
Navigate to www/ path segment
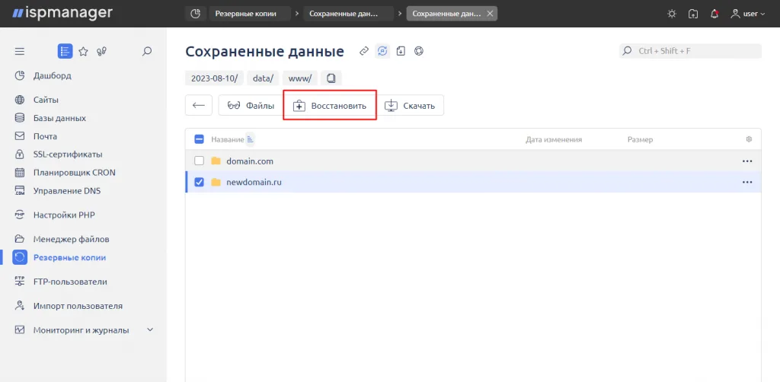(300, 78)
